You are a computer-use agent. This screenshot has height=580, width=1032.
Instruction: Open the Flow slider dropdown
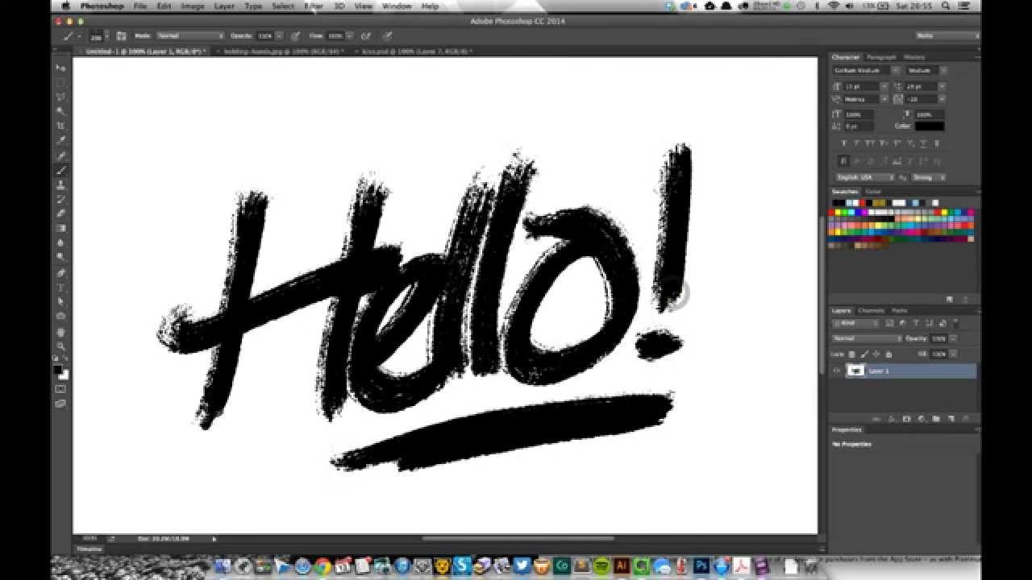coord(350,36)
